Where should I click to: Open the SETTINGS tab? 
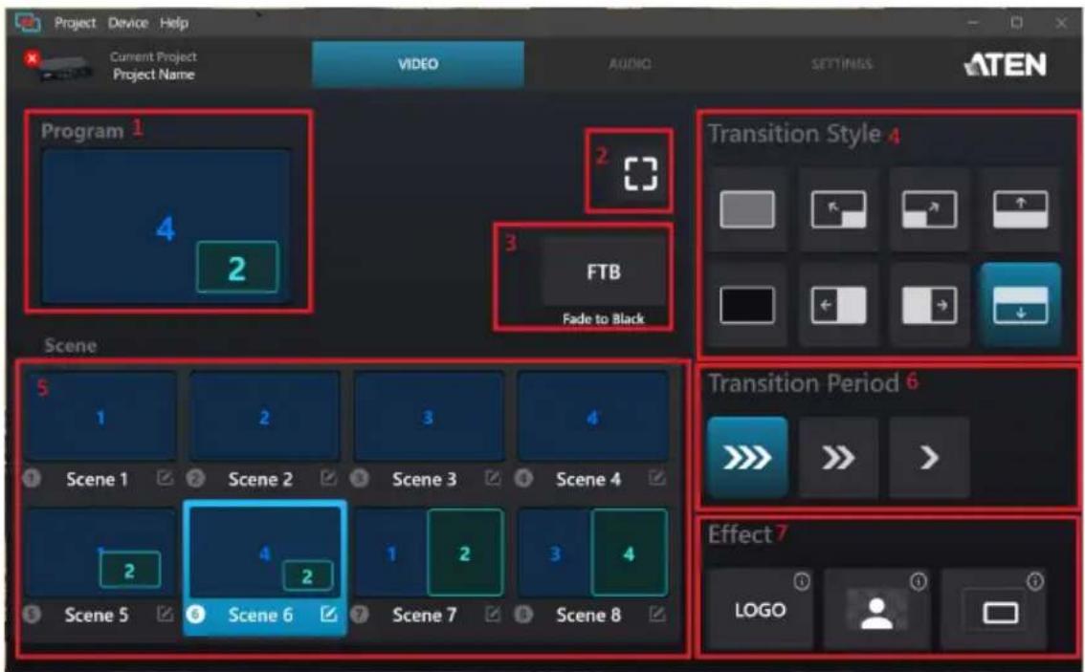tap(841, 64)
